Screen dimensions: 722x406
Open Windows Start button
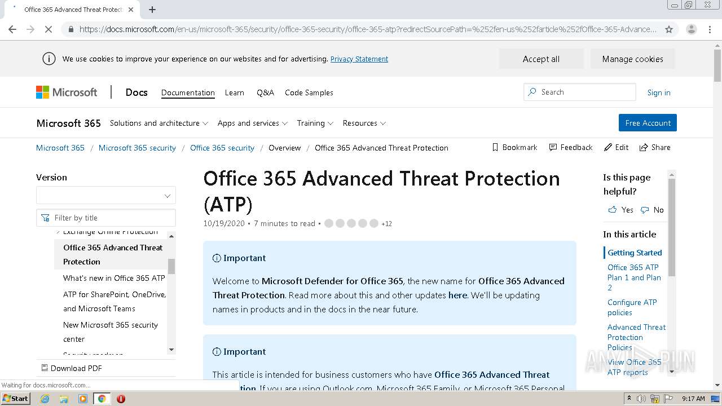[x=16, y=399]
